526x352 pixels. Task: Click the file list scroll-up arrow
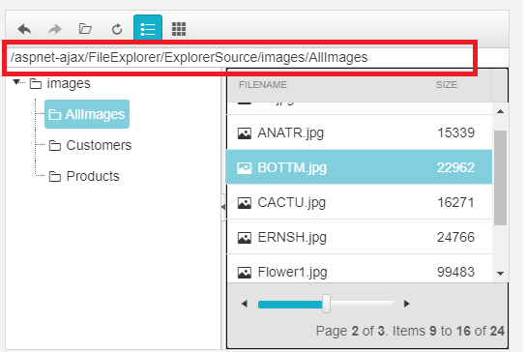pyautogui.click(x=500, y=111)
